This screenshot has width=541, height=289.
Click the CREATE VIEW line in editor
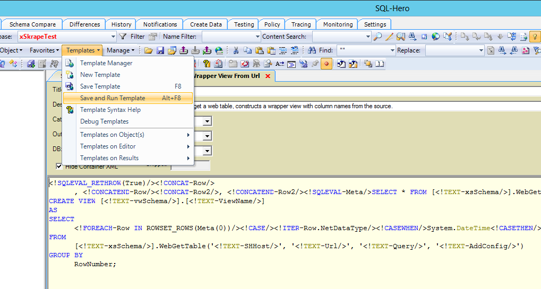point(157,201)
